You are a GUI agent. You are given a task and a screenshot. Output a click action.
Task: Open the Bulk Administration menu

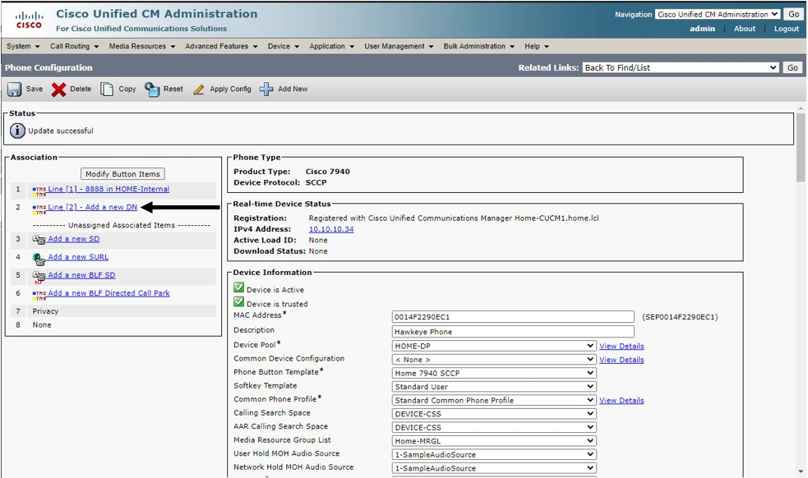[x=478, y=46]
